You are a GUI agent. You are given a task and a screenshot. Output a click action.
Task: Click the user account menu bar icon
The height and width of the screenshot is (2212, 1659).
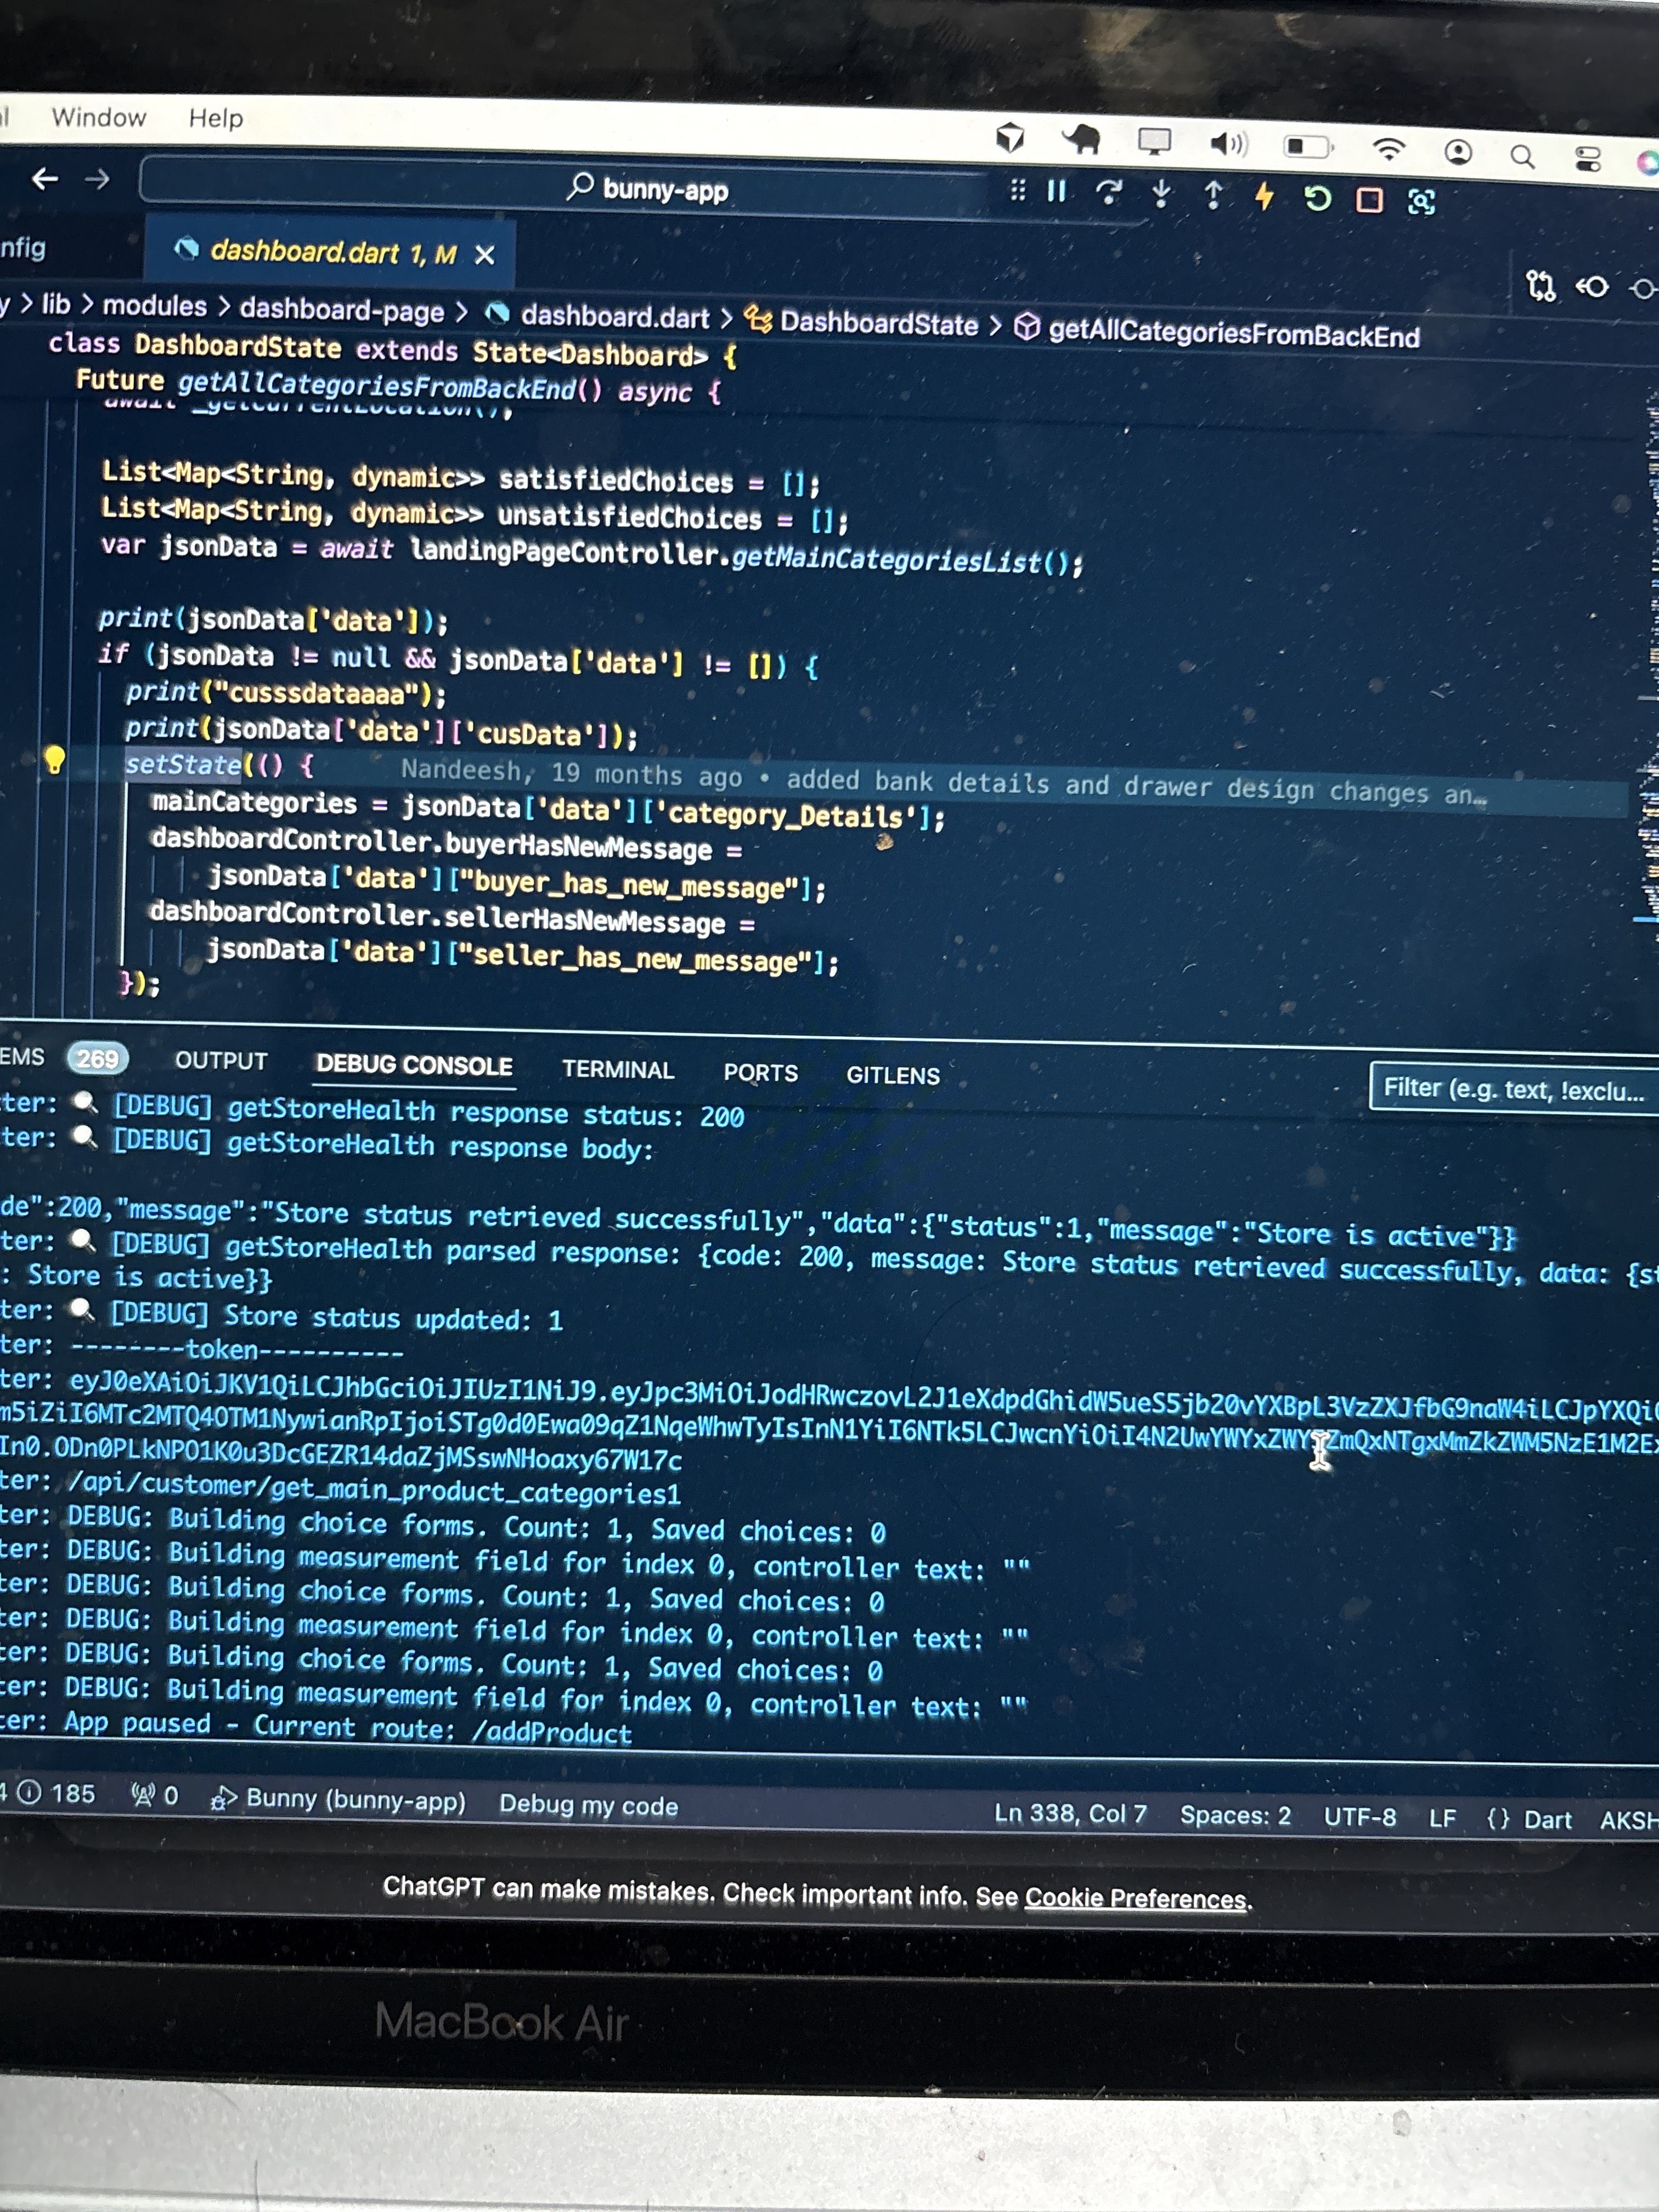click(1459, 152)
